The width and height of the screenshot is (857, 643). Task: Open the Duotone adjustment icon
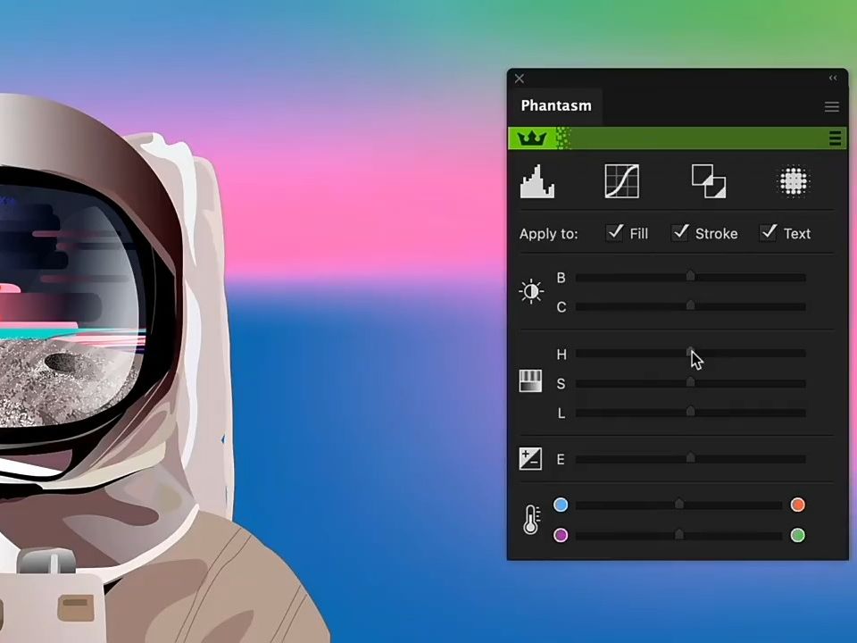(x=708, y=181)
